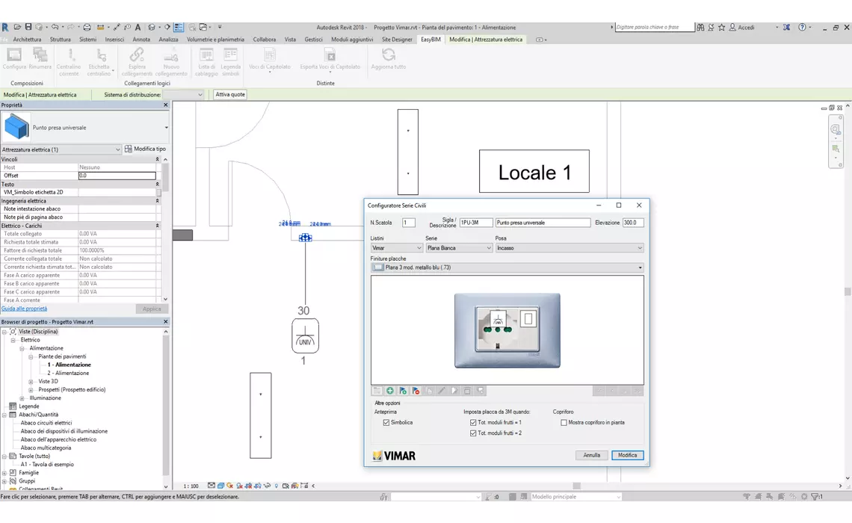Click the Help question mark icon
The height and width of the screenshot is (523, 852).
pos(802,27)
